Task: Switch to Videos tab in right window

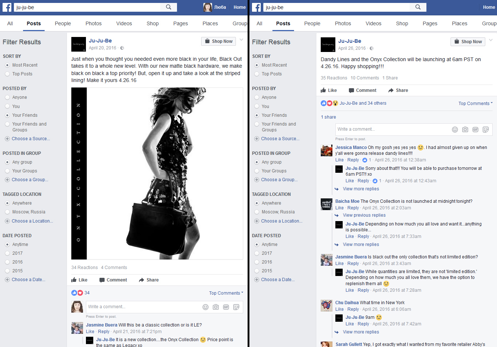Action: tap(373, 23)
